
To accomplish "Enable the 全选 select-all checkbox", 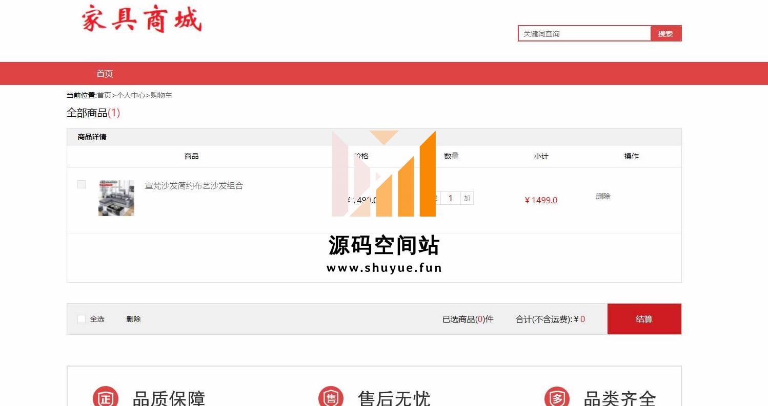I will [x=82, y=319].
